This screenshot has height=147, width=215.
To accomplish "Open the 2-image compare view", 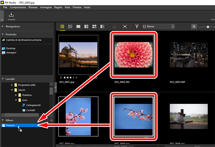I will 86,26.
